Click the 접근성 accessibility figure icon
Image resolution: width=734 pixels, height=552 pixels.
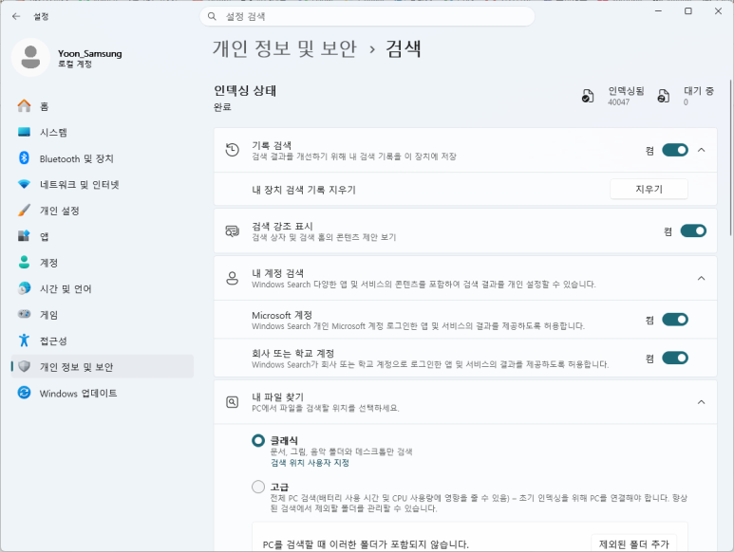(24, 340)
